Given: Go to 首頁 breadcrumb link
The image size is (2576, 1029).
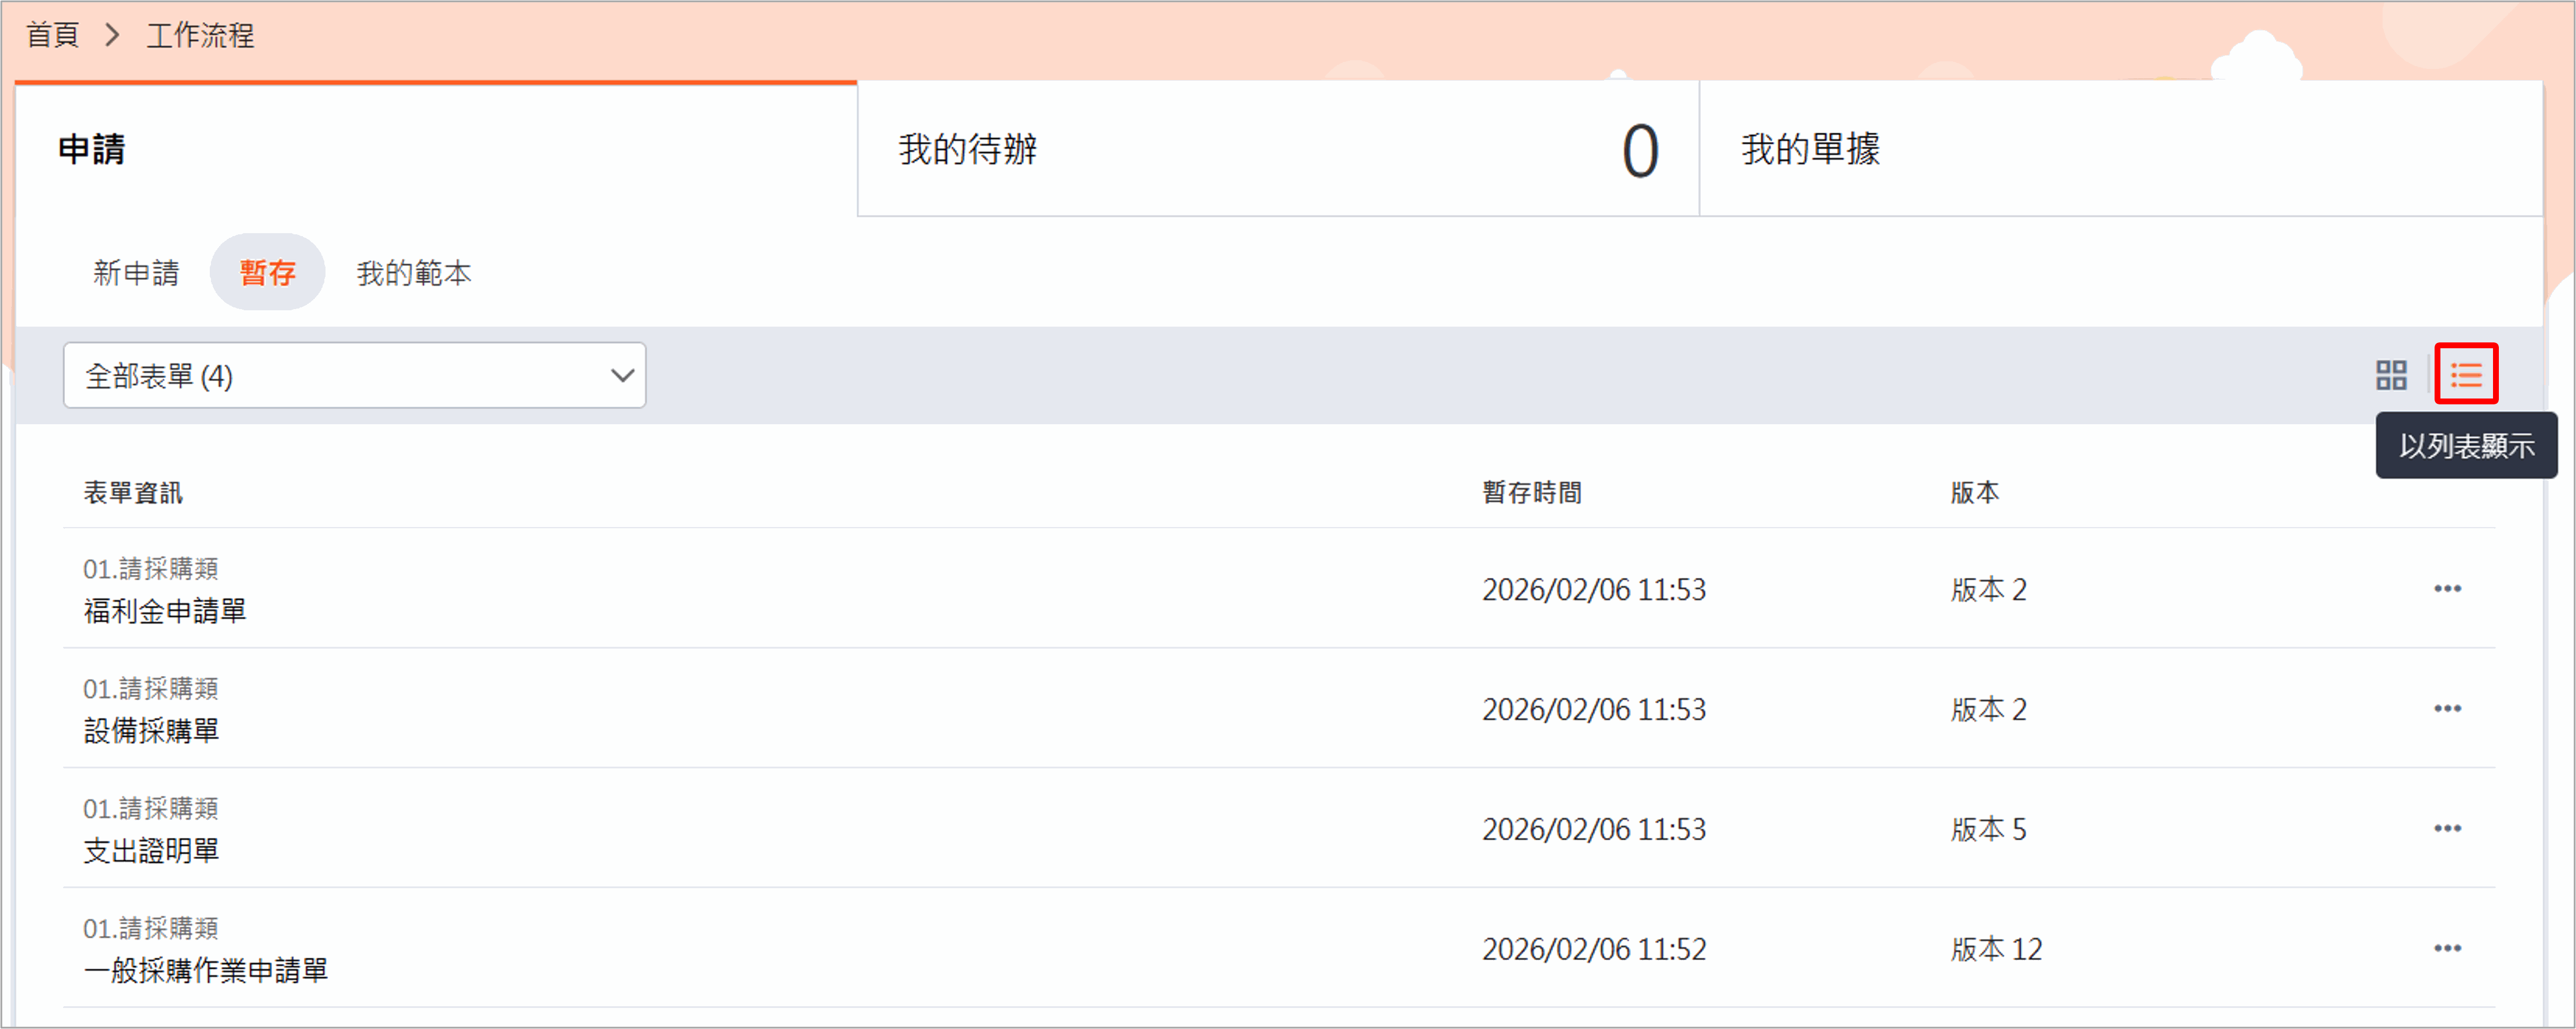Looking at the screenshot, I should tap(52, 36).
